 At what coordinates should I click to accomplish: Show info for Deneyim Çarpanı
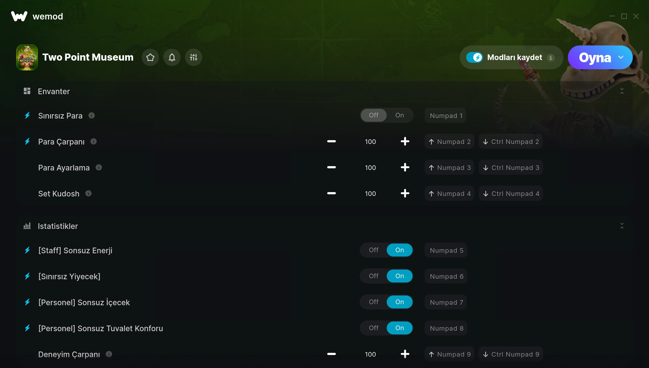click(x=109, y=354)
